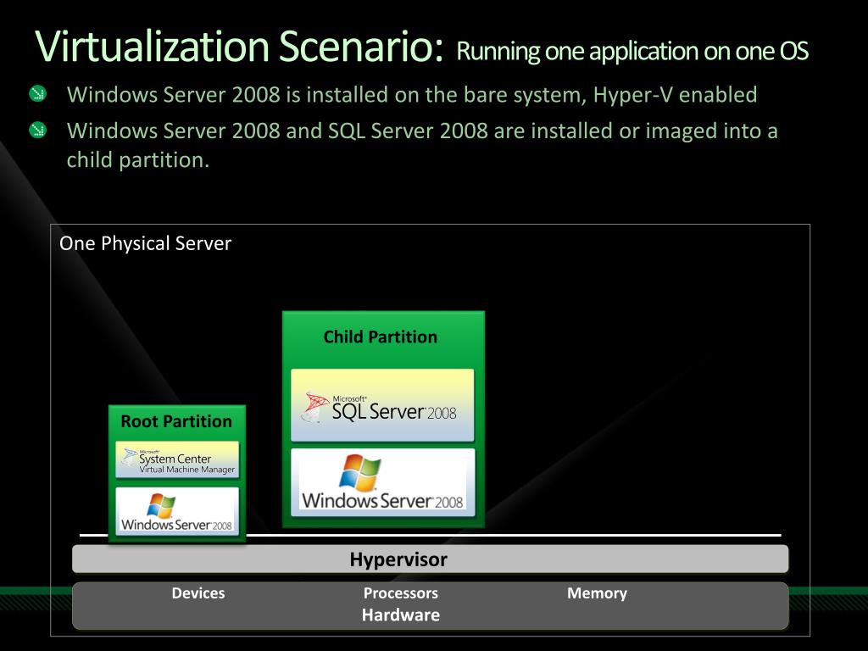Screen dimensions: 868x651
Task: Click bullet text about SQL Server child partition
Action: (x=422, y=145)
